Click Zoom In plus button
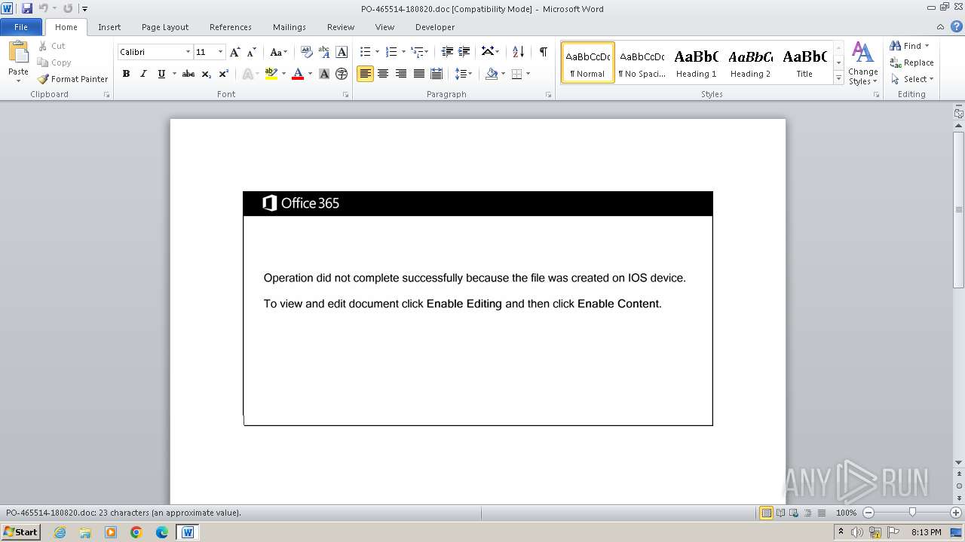This screenshot has height=542, width=965. tap(955, 513)
